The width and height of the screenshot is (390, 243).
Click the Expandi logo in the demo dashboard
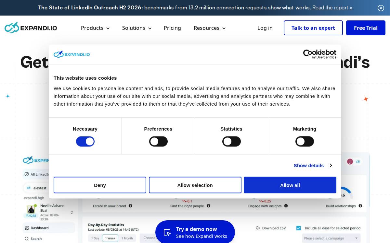tap(36, 160)
